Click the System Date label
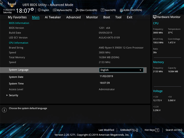184x138 pixels. (16, 77)
